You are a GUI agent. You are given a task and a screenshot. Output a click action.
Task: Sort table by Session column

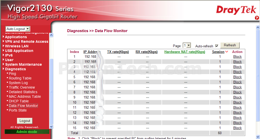[218, 52]
